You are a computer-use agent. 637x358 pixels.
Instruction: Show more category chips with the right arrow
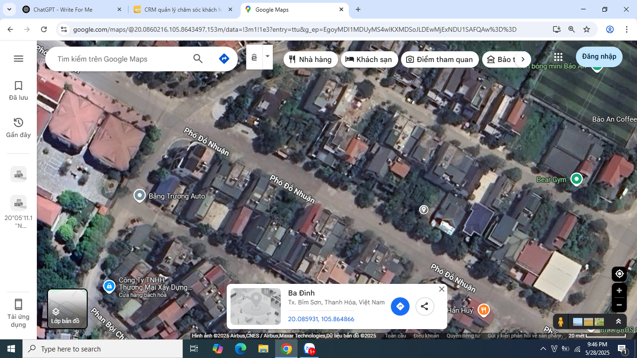523,59
